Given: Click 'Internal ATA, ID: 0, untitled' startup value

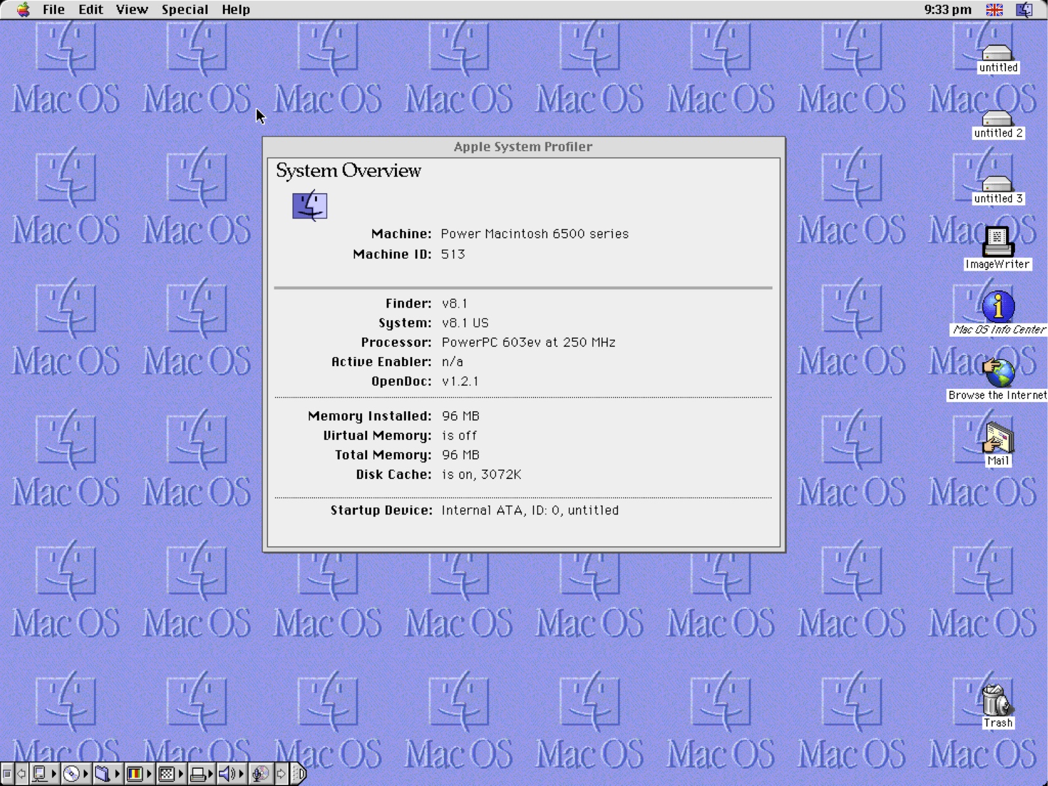Looking at the screenshot, I should (x=530, y=510).
